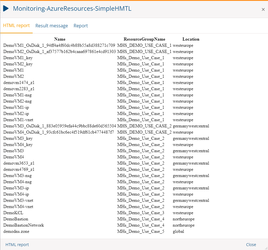Select the ResourceGroupName column header
Image resolution: width=268 pixels, height=250 pixels.
click(x=144, y=39)
